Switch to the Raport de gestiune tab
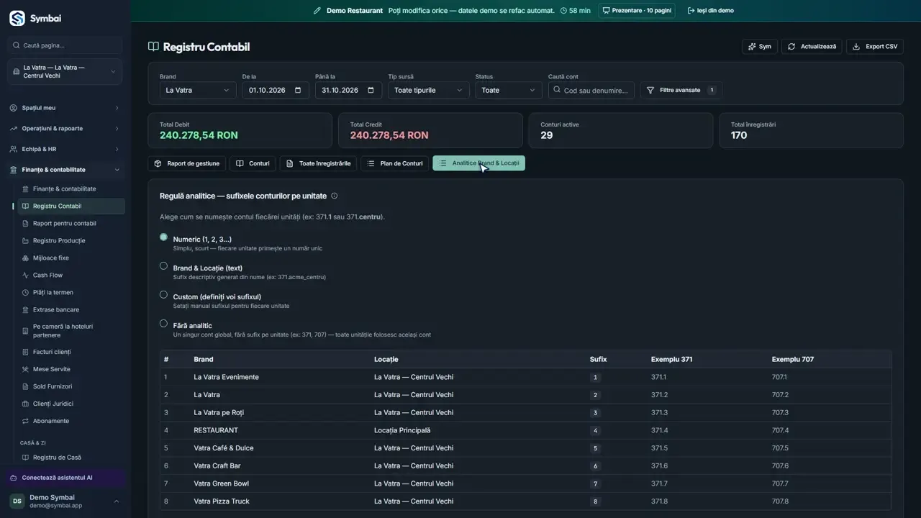Screen dimensions: 921x518 [187, 164]
